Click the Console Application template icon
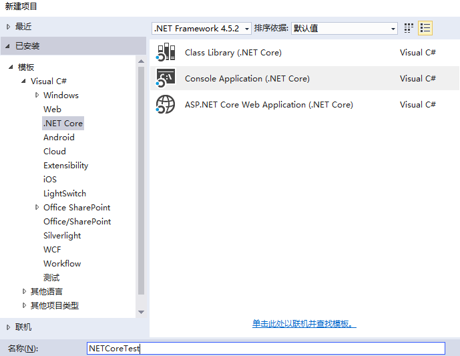This screenshot has width=460, height=356. (166, 78)
